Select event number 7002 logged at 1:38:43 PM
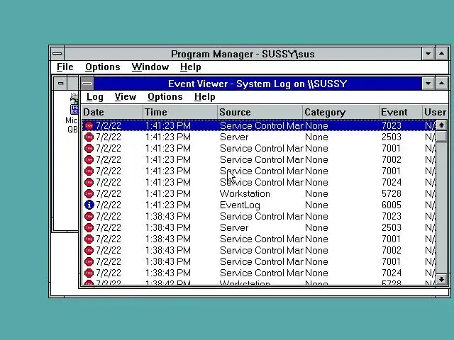The image size is (454, 340). 391,250
